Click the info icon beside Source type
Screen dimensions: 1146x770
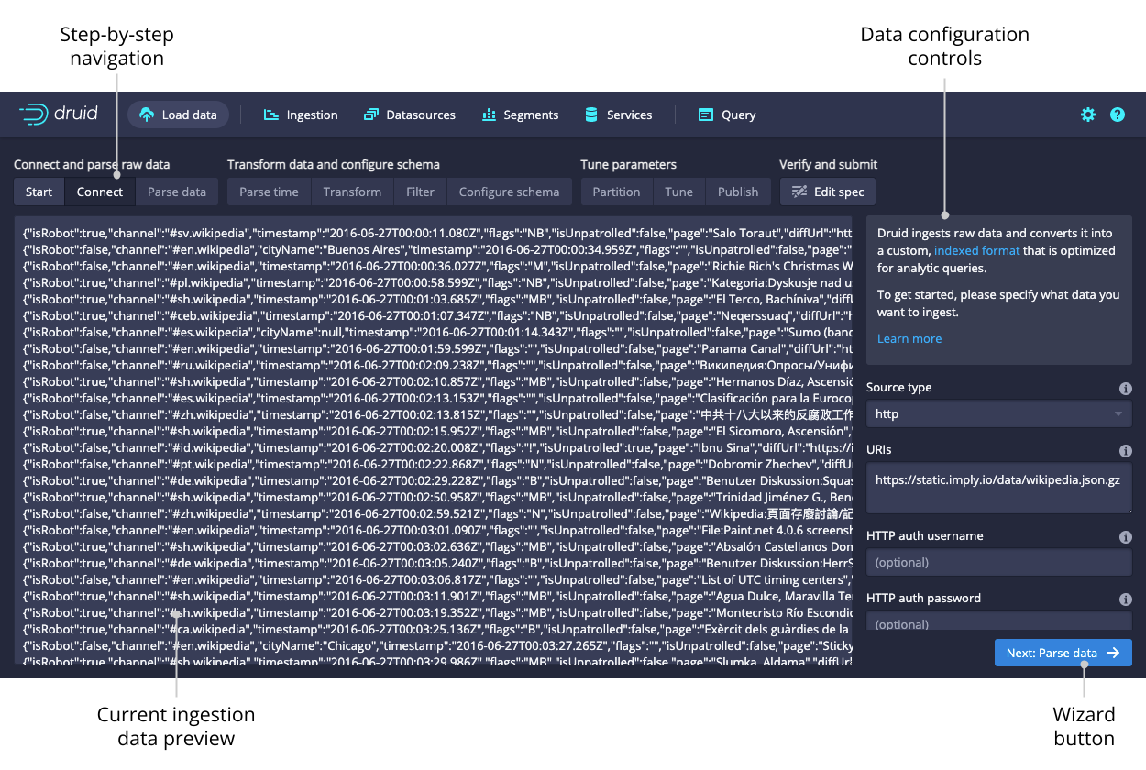coord(1126,389)
